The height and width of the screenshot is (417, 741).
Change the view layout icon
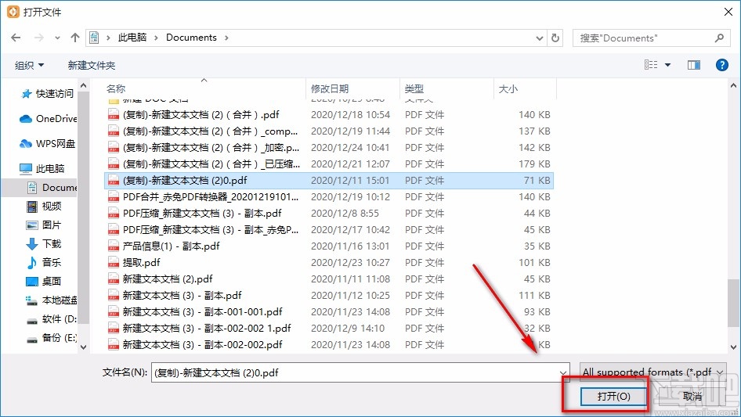click(651, 65)
